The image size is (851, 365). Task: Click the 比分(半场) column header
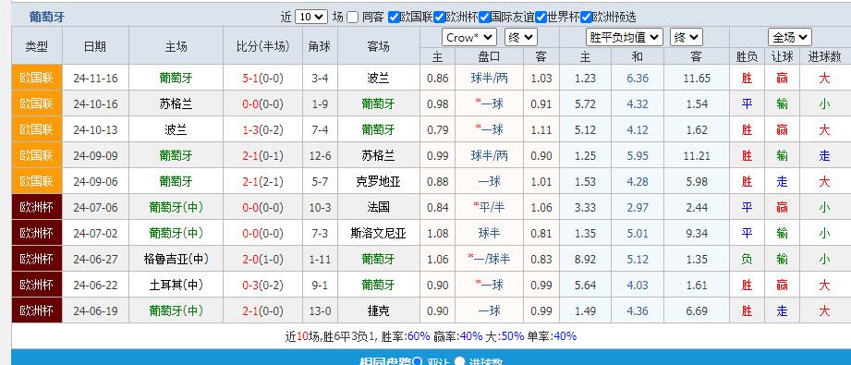pyautogui.click(x=262, y=46)
